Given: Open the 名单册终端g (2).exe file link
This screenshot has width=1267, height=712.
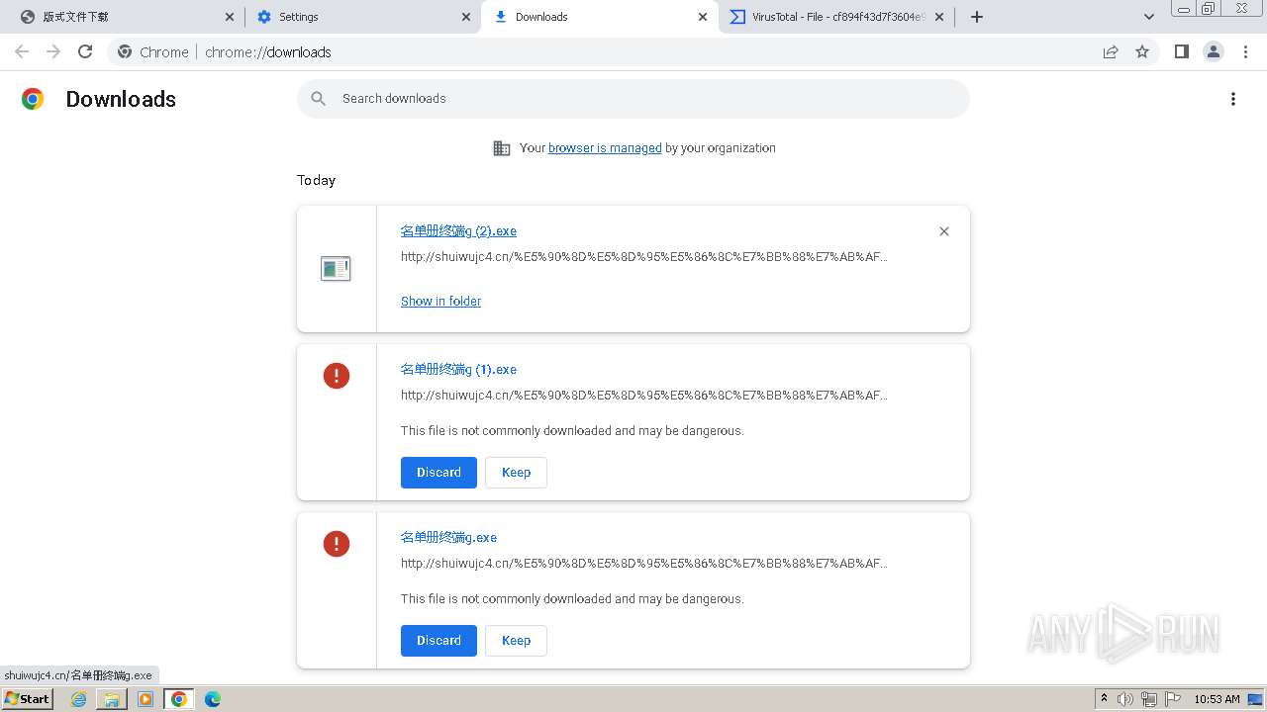Looking at the screenshot, I should click(x=458, y=231).
